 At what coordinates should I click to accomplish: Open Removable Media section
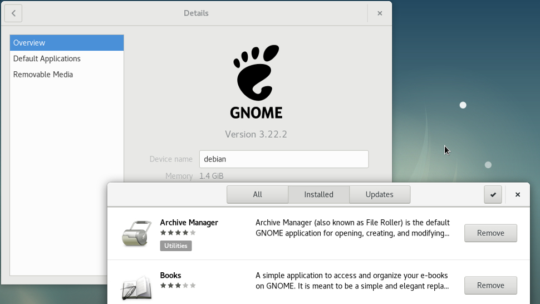pos(67,75)
